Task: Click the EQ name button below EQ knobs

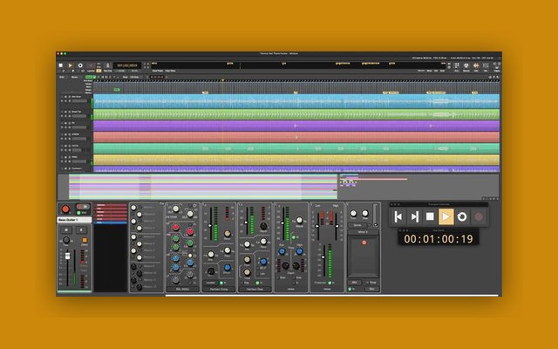Action: pos(182,289)
